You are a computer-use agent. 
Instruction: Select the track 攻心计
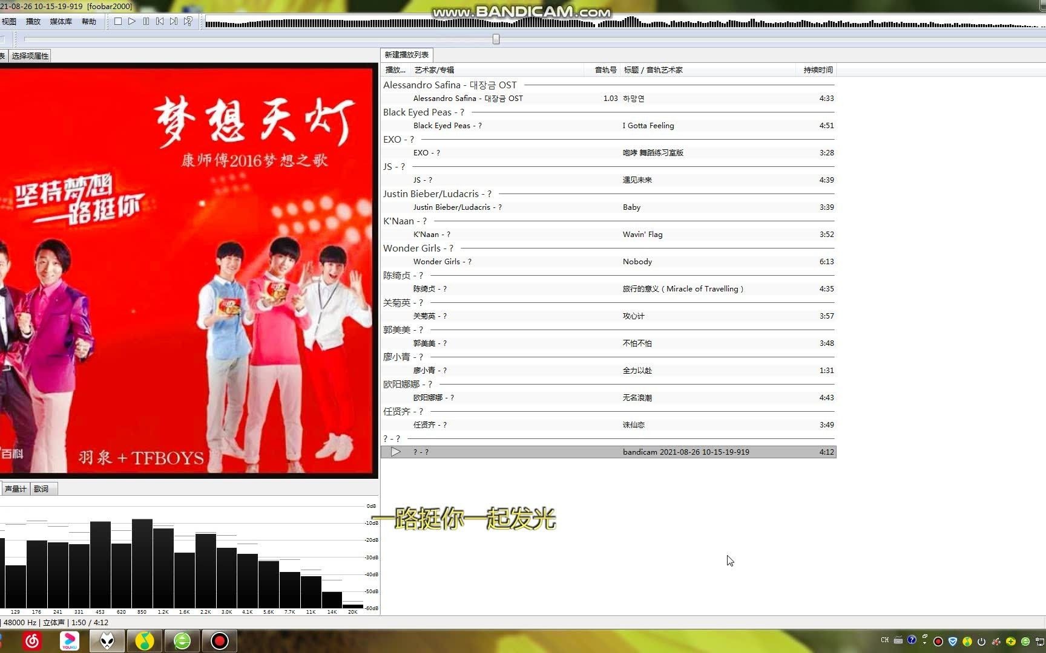pyautogui.click(x=608, y=316)
